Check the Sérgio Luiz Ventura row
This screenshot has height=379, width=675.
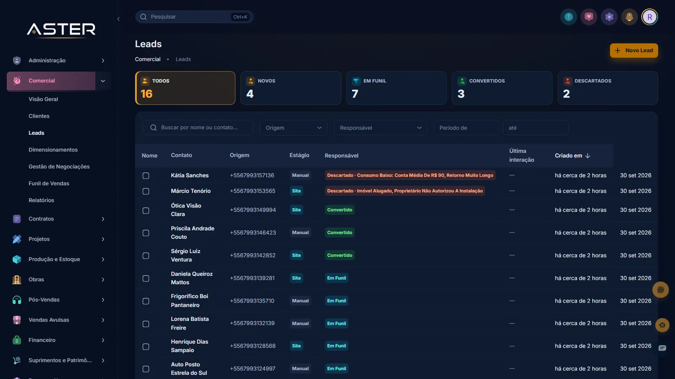coord(146,256)
